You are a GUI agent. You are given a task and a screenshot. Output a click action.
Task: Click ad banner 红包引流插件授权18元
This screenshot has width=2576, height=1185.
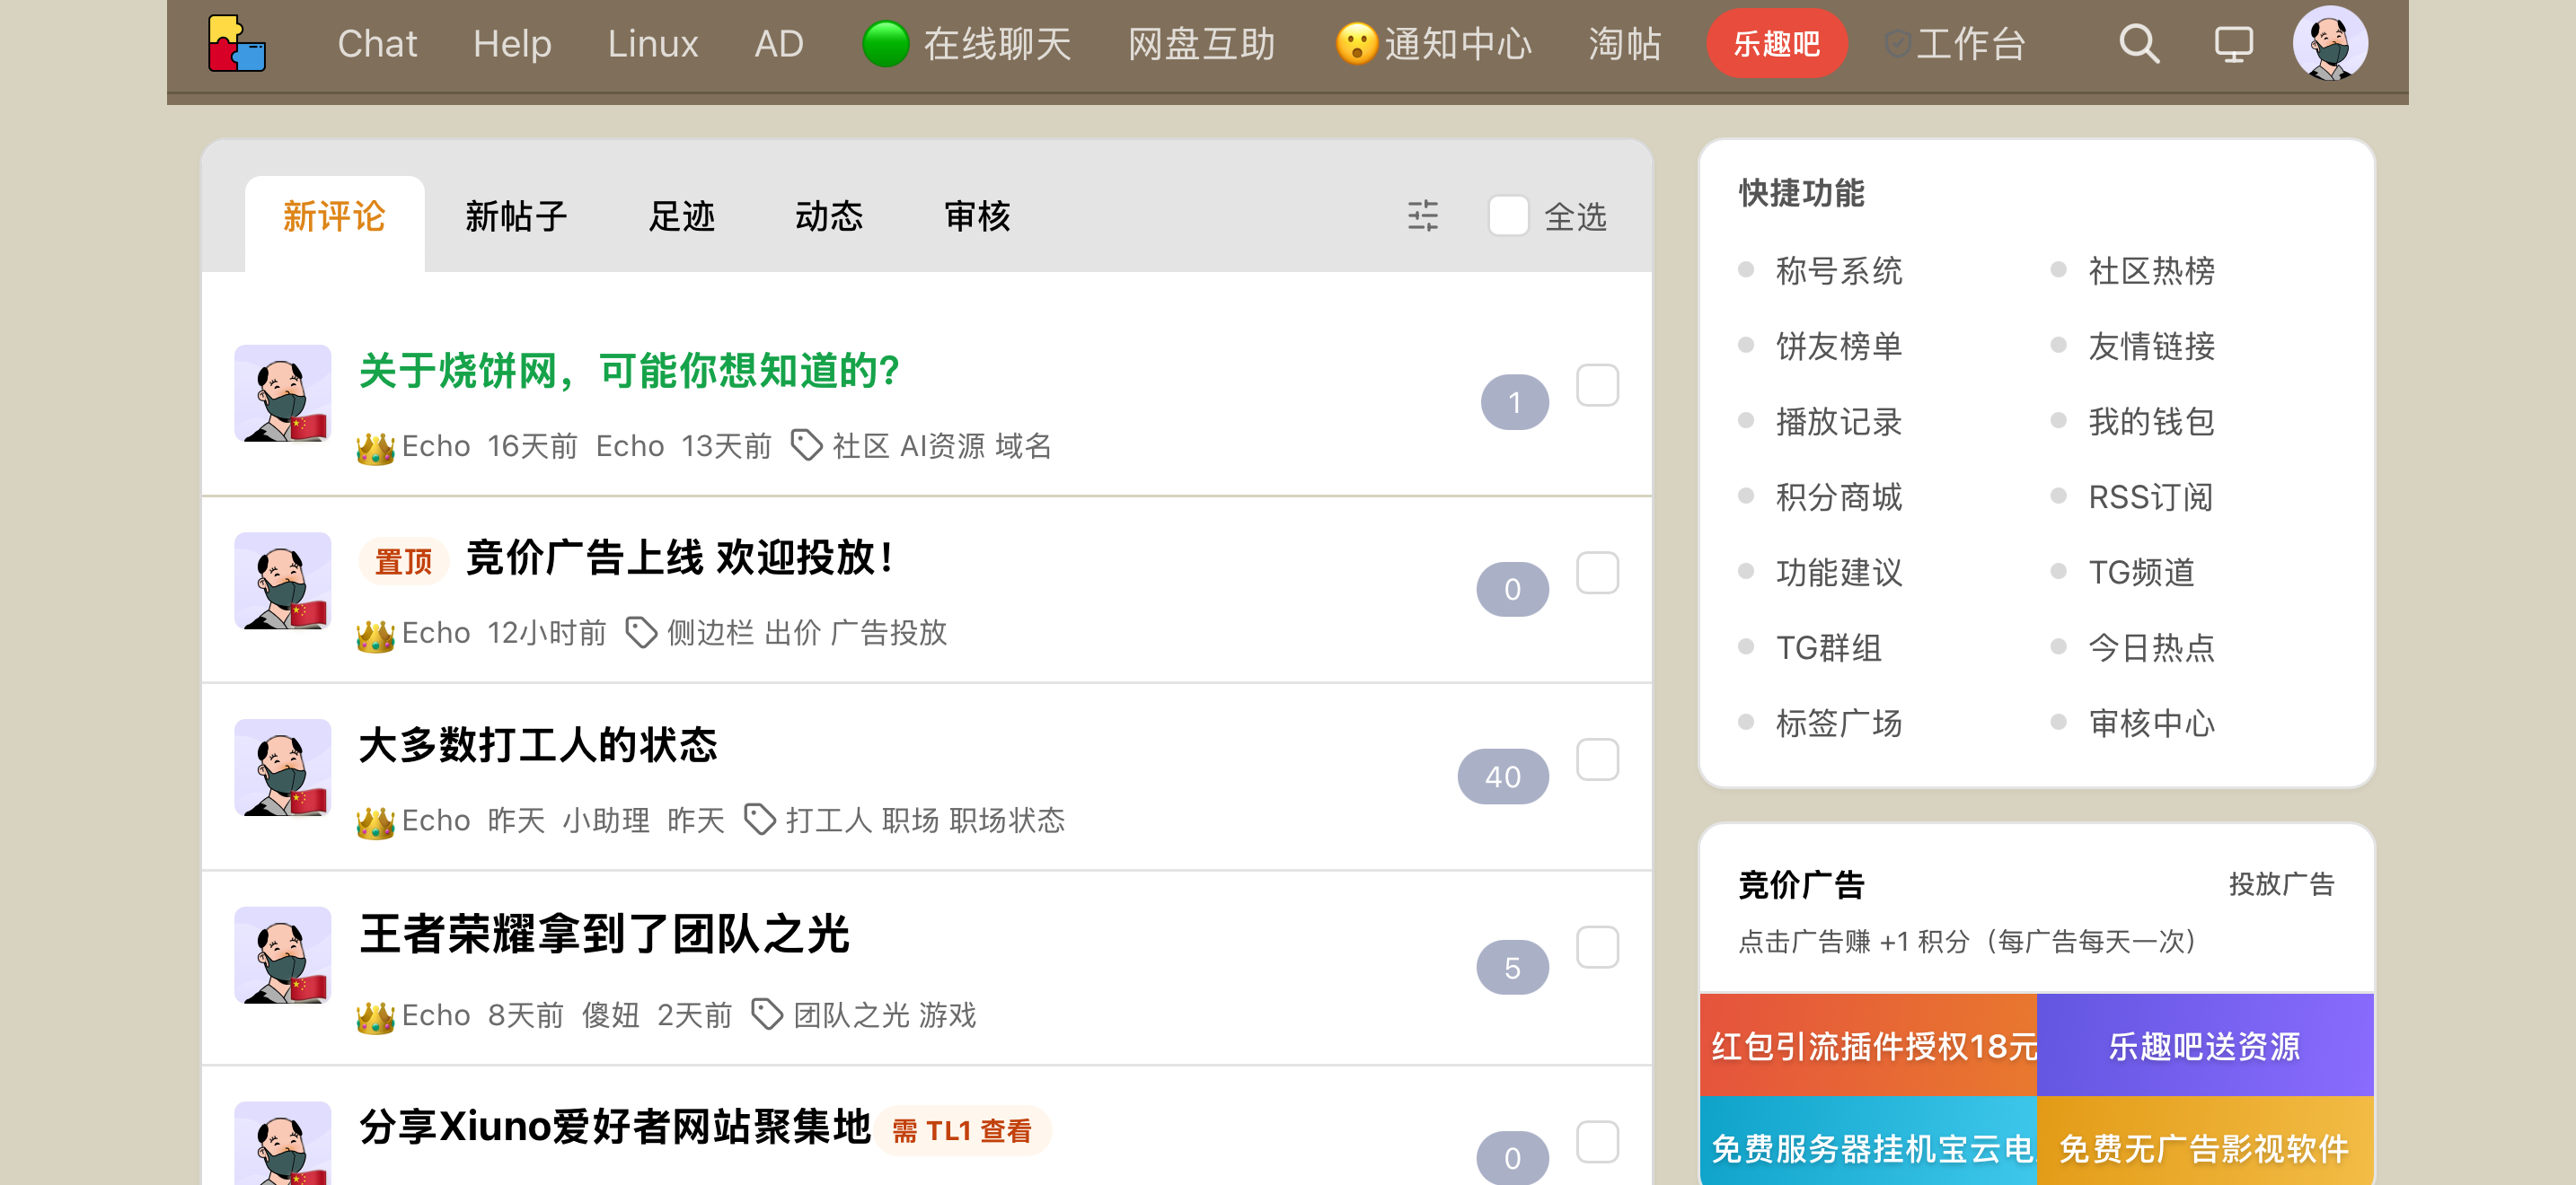pos(1868,1045)
